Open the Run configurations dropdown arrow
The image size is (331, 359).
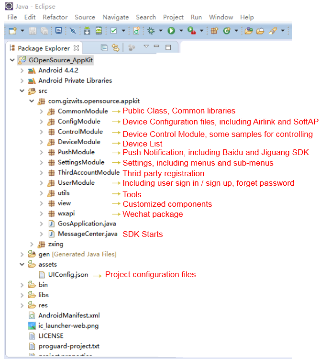(x=181, y=31)
